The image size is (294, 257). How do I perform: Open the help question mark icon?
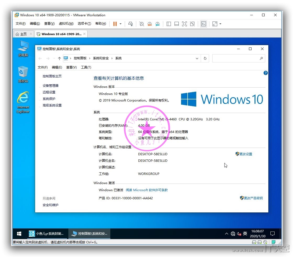coord(265,73)
